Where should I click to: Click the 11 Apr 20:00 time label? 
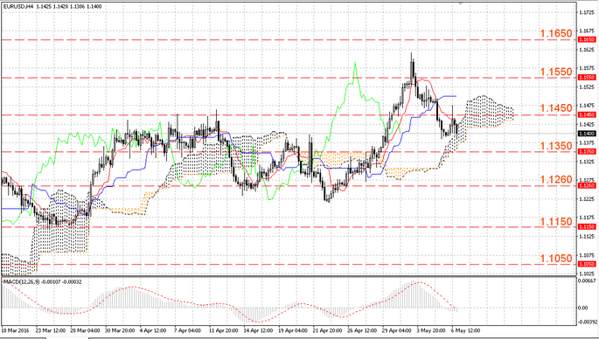tap(223, 330)
